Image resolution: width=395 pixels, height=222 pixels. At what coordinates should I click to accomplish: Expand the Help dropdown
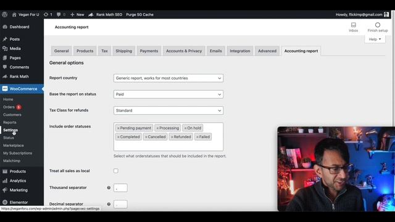point(375,39)
